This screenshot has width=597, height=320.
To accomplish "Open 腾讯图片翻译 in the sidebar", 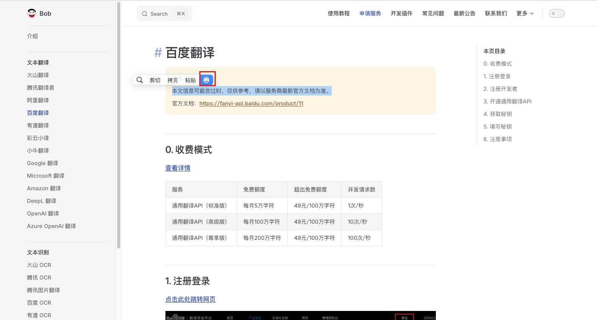I will 44,290.
